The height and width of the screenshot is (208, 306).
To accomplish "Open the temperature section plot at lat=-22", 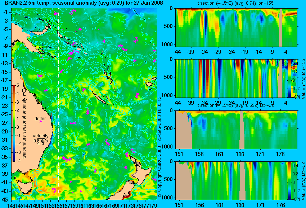I will [x=236, y=130].
